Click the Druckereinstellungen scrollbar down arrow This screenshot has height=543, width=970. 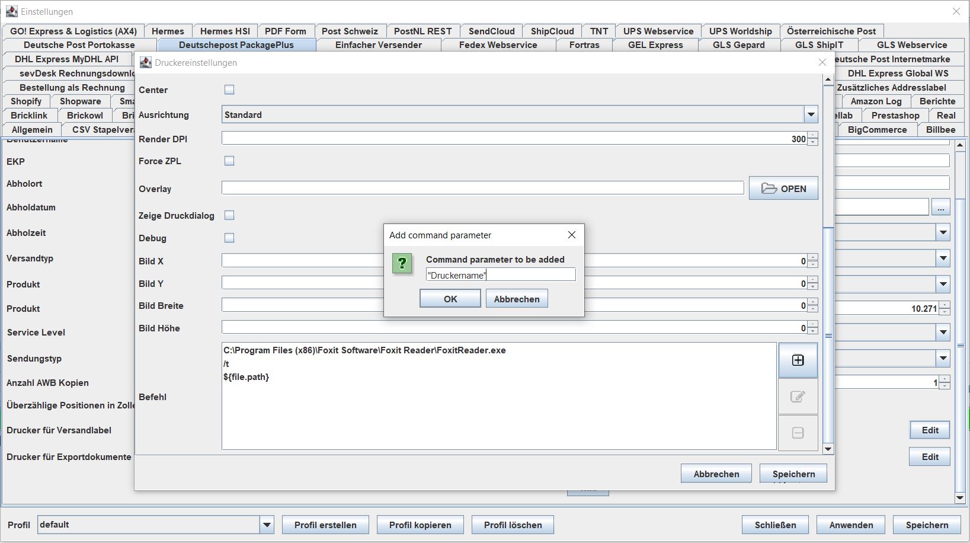coord(828,449)
